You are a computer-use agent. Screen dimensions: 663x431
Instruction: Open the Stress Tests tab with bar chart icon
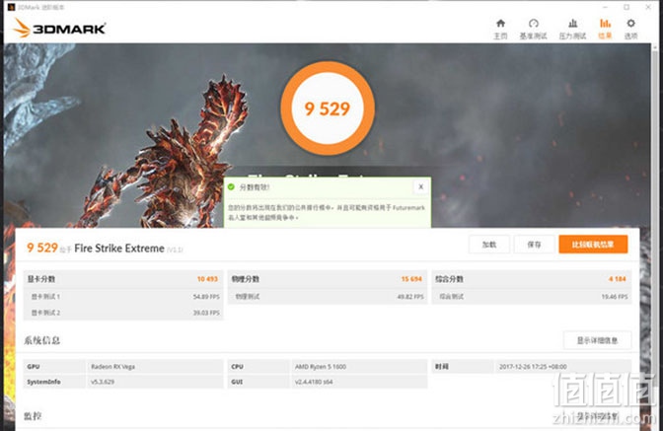[572, 29]
